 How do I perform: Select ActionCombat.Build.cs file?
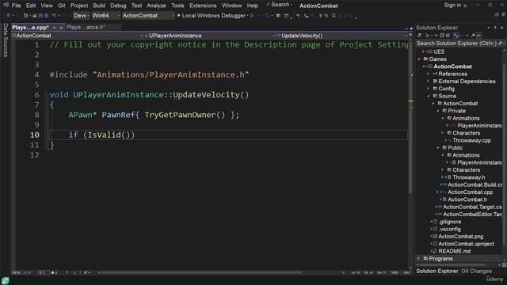click(475, 184)
